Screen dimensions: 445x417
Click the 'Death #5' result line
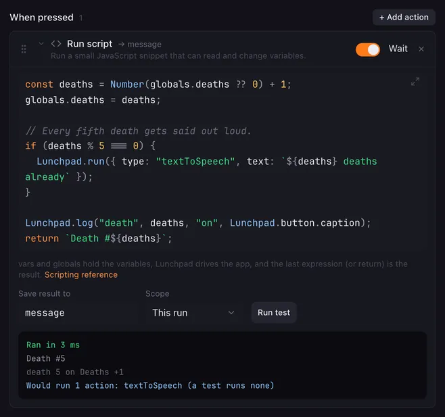click(x=46, y=359)
